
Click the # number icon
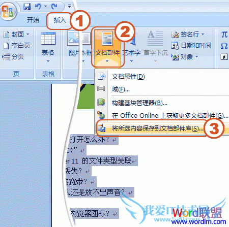point(224,57)
